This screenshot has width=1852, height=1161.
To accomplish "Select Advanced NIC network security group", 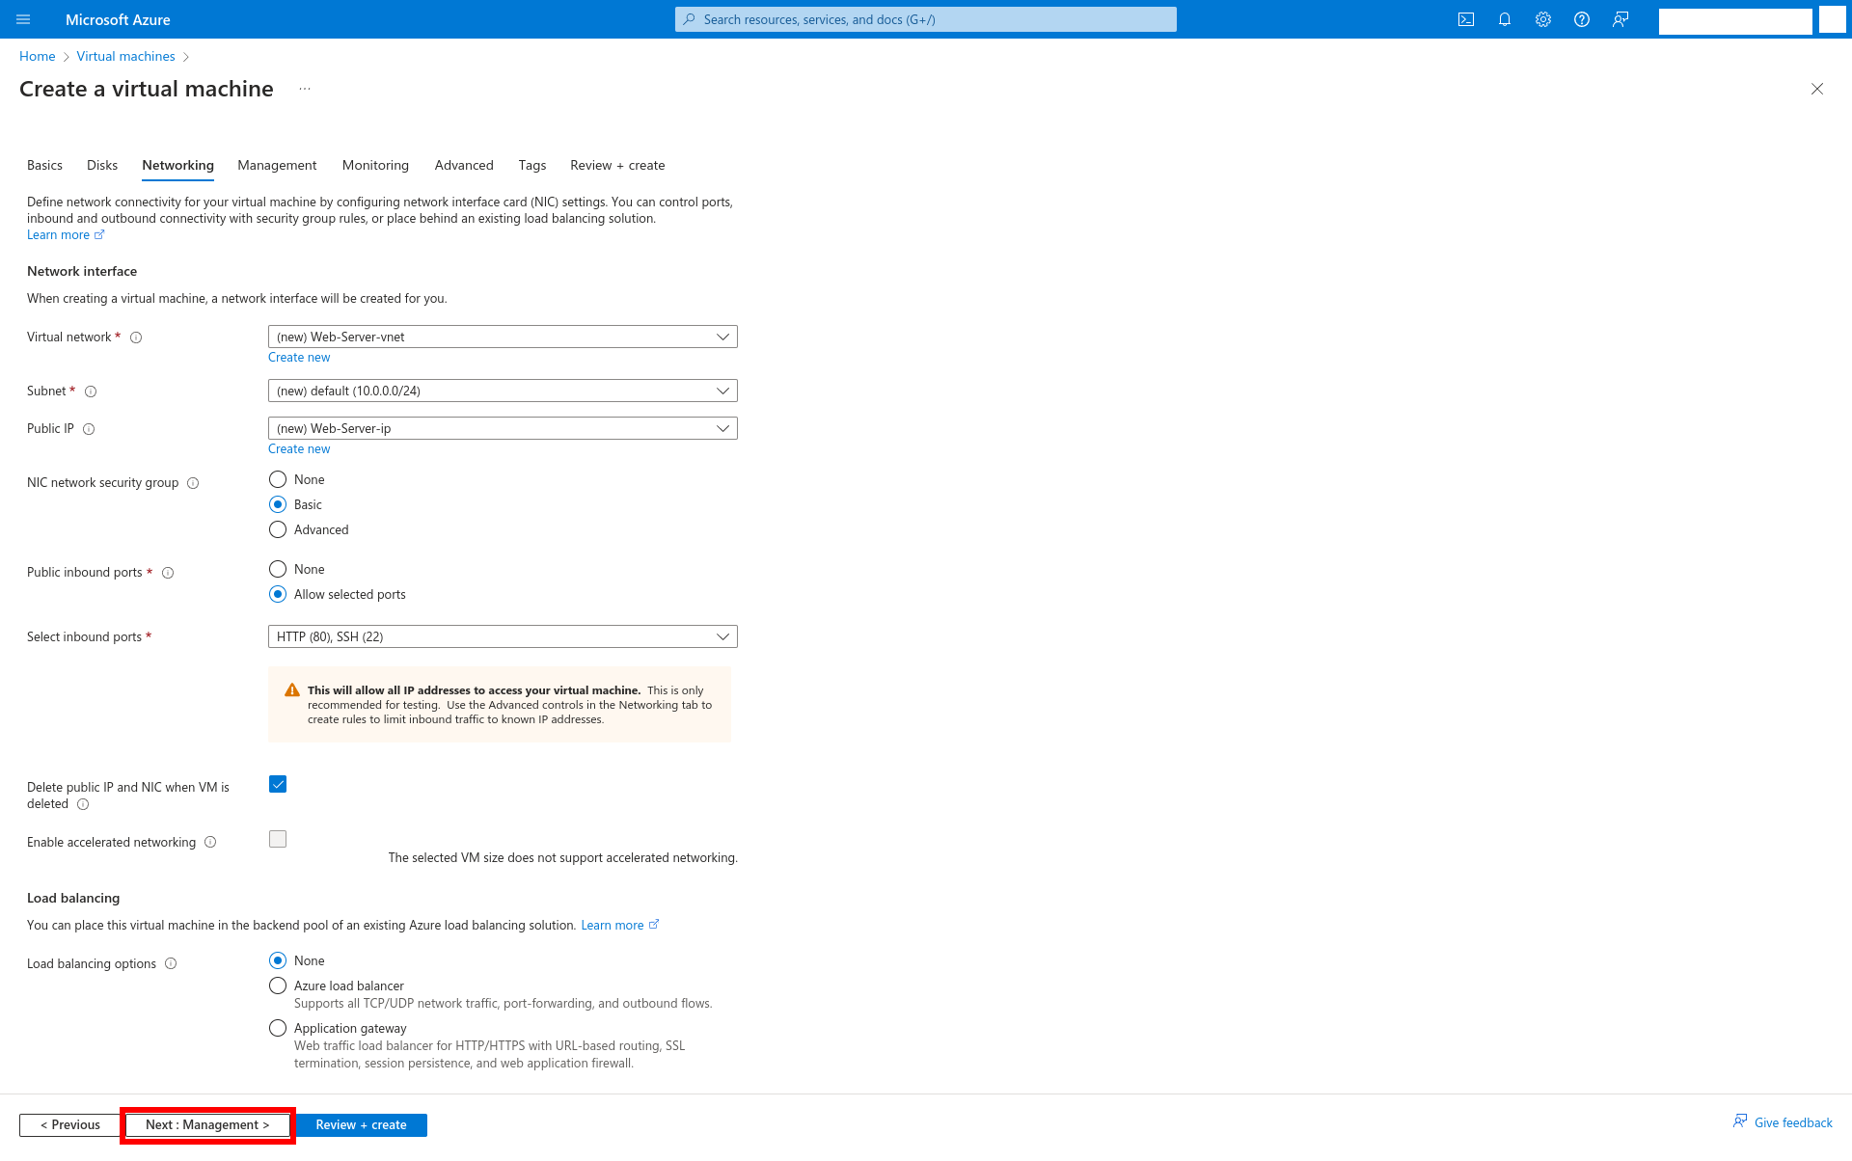I will (278, 529).
